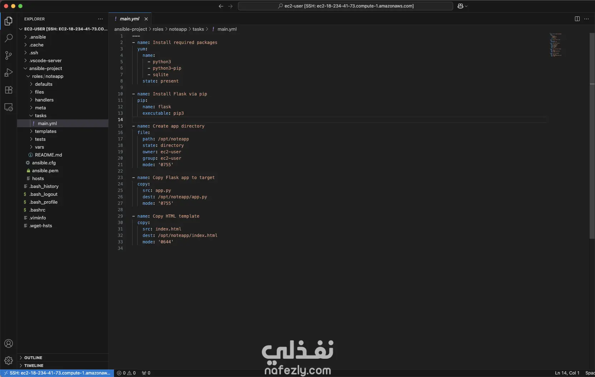Open the Extensions view
The image size is (595, 377).
tap(8, 90)
